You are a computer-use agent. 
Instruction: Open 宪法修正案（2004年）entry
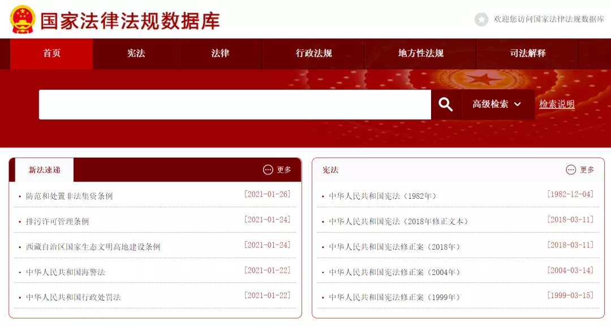tap(394, 272)
